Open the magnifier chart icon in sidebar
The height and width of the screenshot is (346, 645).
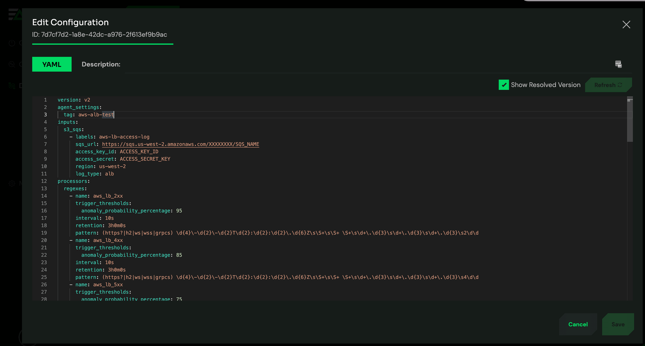12,64
